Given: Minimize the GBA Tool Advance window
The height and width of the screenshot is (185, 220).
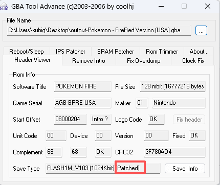Looking at the screenshot, I should pos(161,7).
